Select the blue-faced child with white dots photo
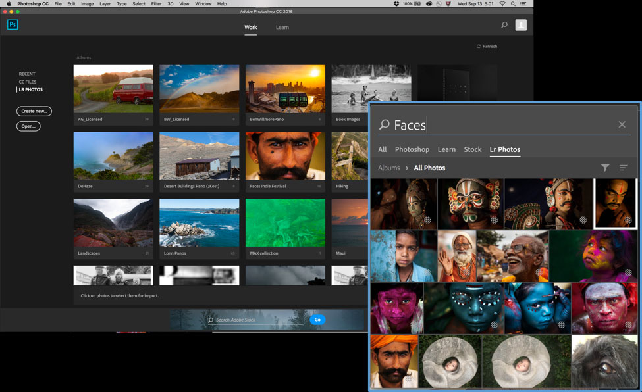 coord(464,308)
